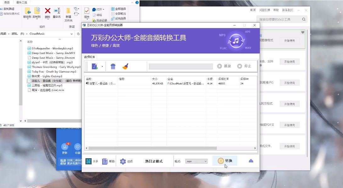Image resolution: width=343 pixels, height=188 pixels.
Task: Open the 查看 ribbon tab
Action: (x=7, y=2)
